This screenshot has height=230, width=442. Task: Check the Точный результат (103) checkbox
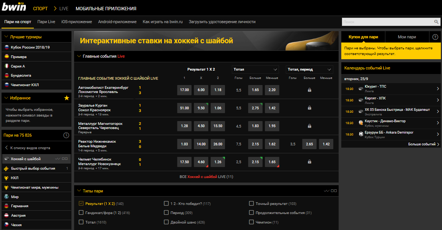point(252,203)
